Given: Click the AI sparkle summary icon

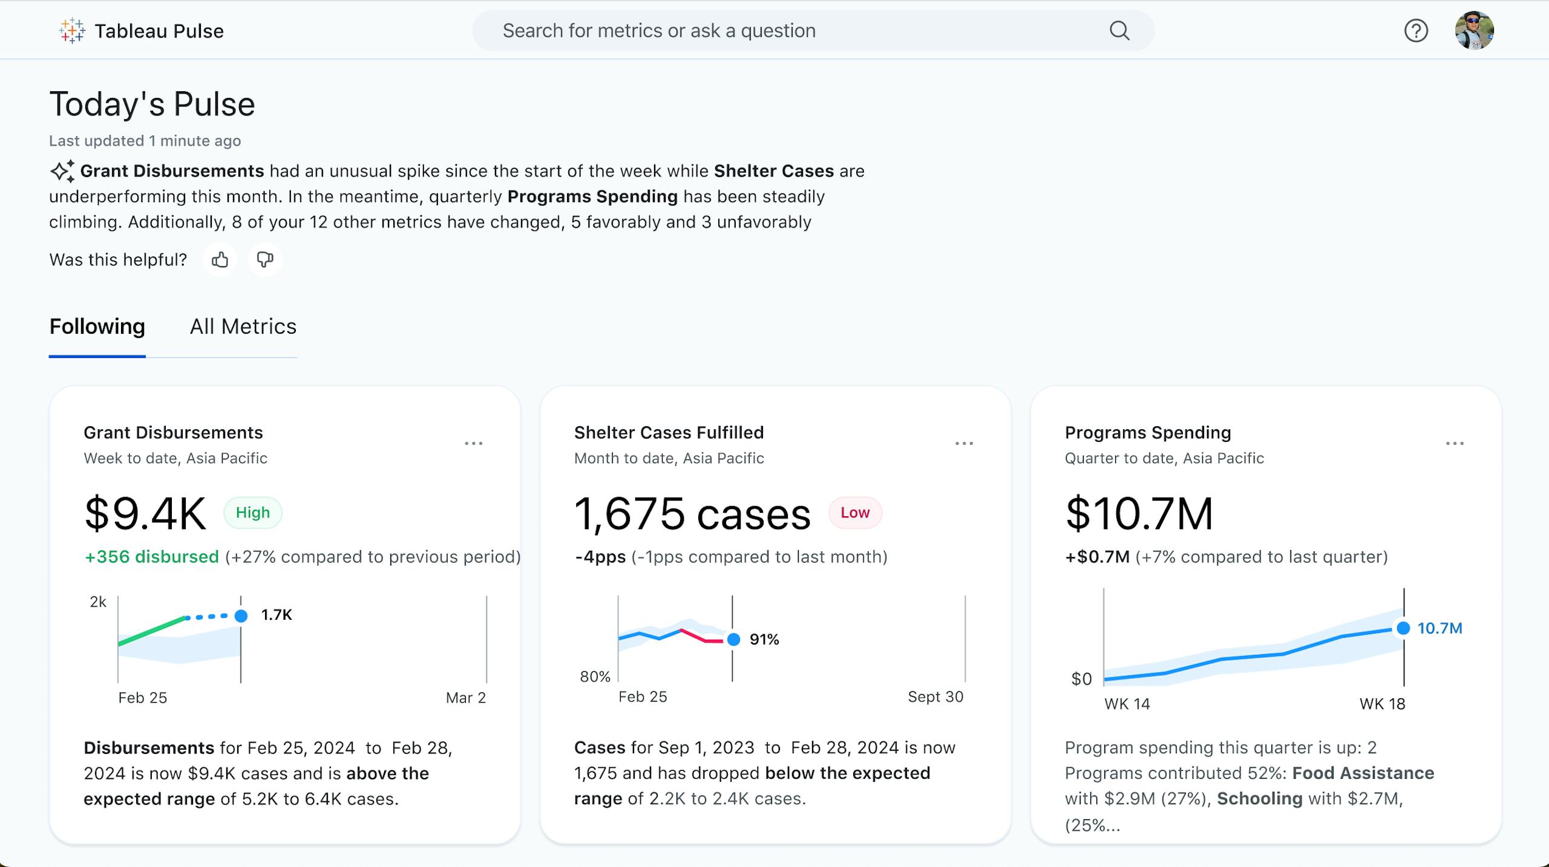Looking at the screenshot, I should point(62,171).
